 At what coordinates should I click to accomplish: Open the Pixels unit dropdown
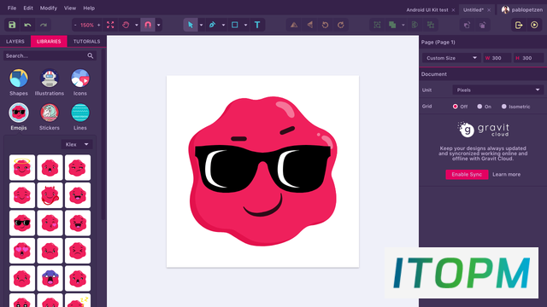[x=497, y=90]
